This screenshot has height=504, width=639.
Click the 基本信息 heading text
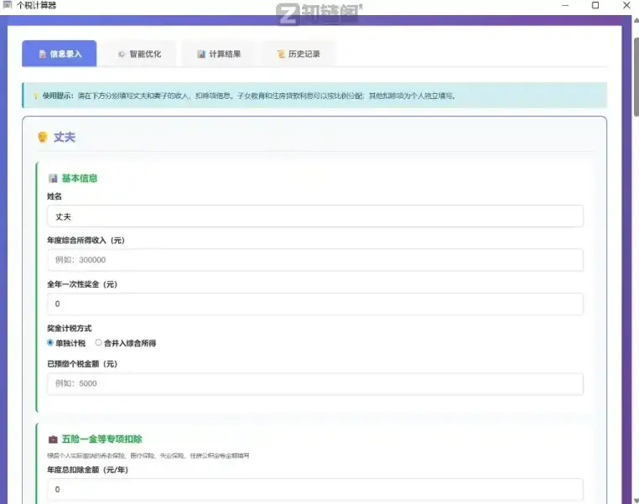pos(80,178)
